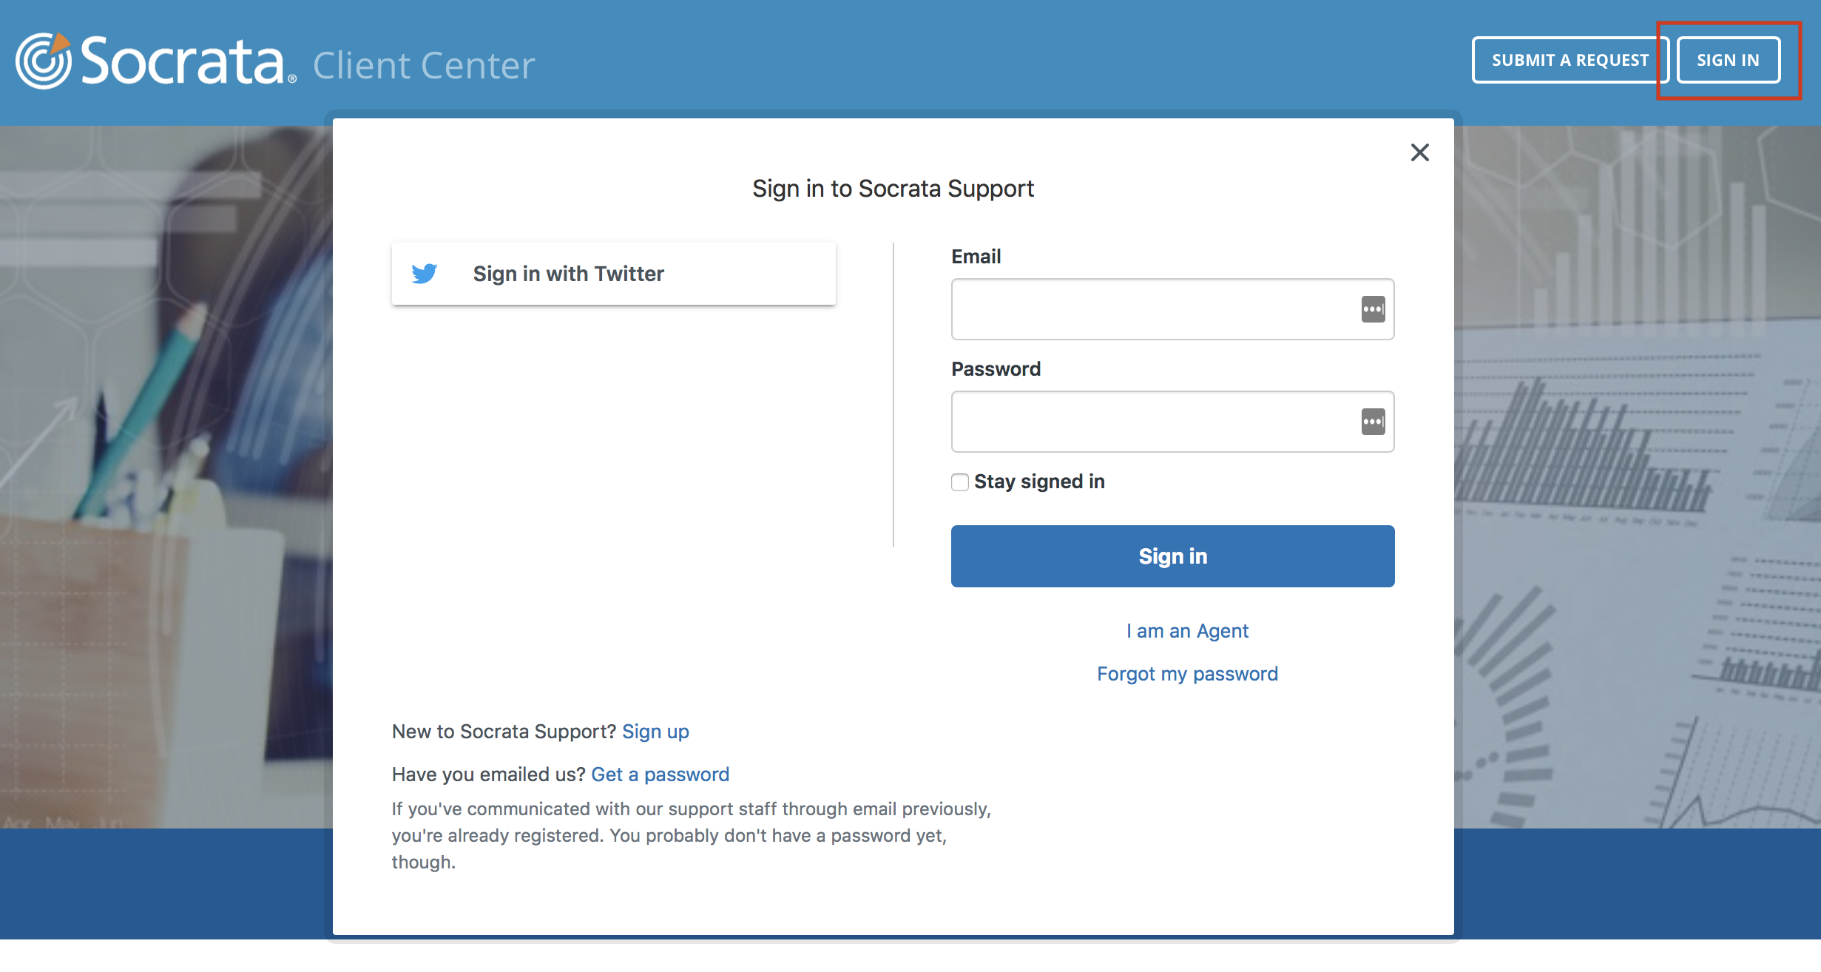Open the Sign up link

tap(655, 732)
